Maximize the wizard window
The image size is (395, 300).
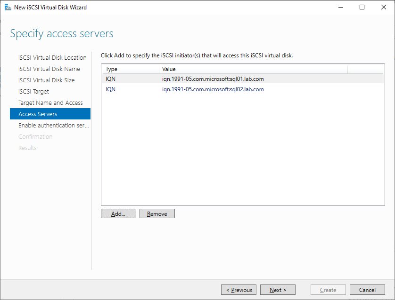click(362, 7)
